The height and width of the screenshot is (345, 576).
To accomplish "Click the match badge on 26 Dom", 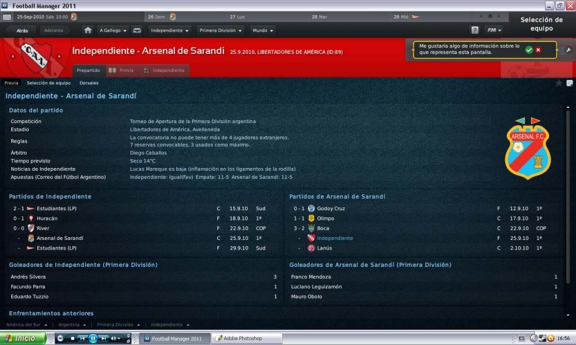I will coord(173,17).
